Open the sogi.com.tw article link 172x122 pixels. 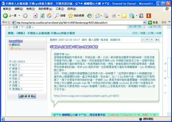pyautogui.click(x=86, y=96)
